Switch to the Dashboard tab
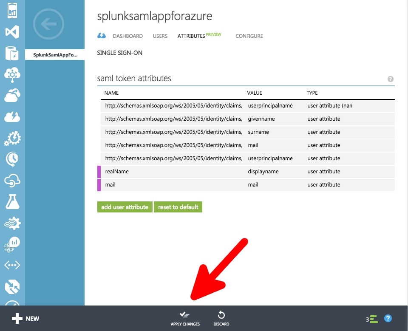This screenshot has width=408, height=331. pos(127,36)
